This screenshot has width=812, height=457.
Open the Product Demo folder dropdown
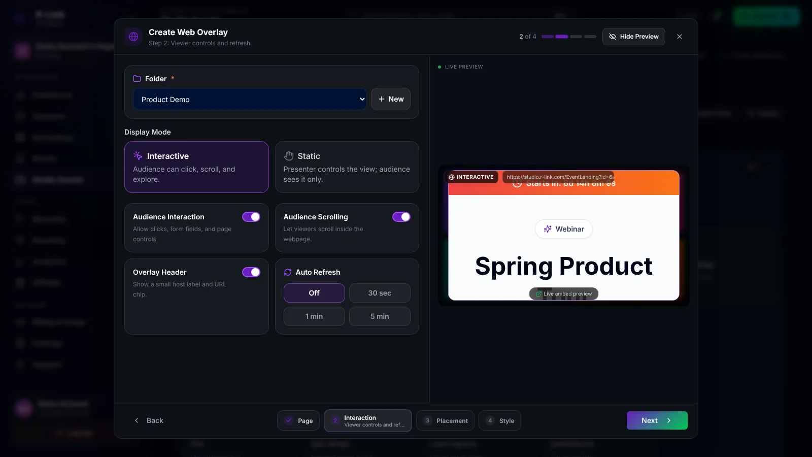click(250, 99)
